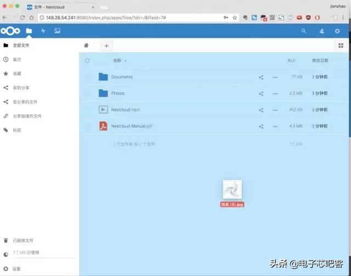The image size is (351, 276).
Task: Tick checkbox for Nextcloud.mp4 row
Action: 87,110
